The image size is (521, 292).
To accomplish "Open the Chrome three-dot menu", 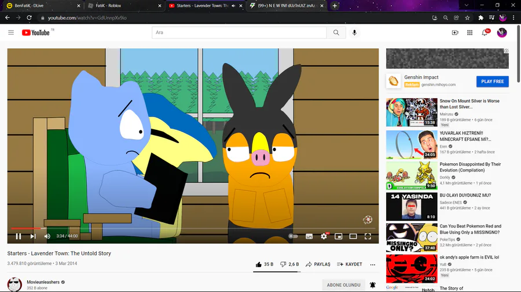I will pyautogui.click(x=513, y=18).
